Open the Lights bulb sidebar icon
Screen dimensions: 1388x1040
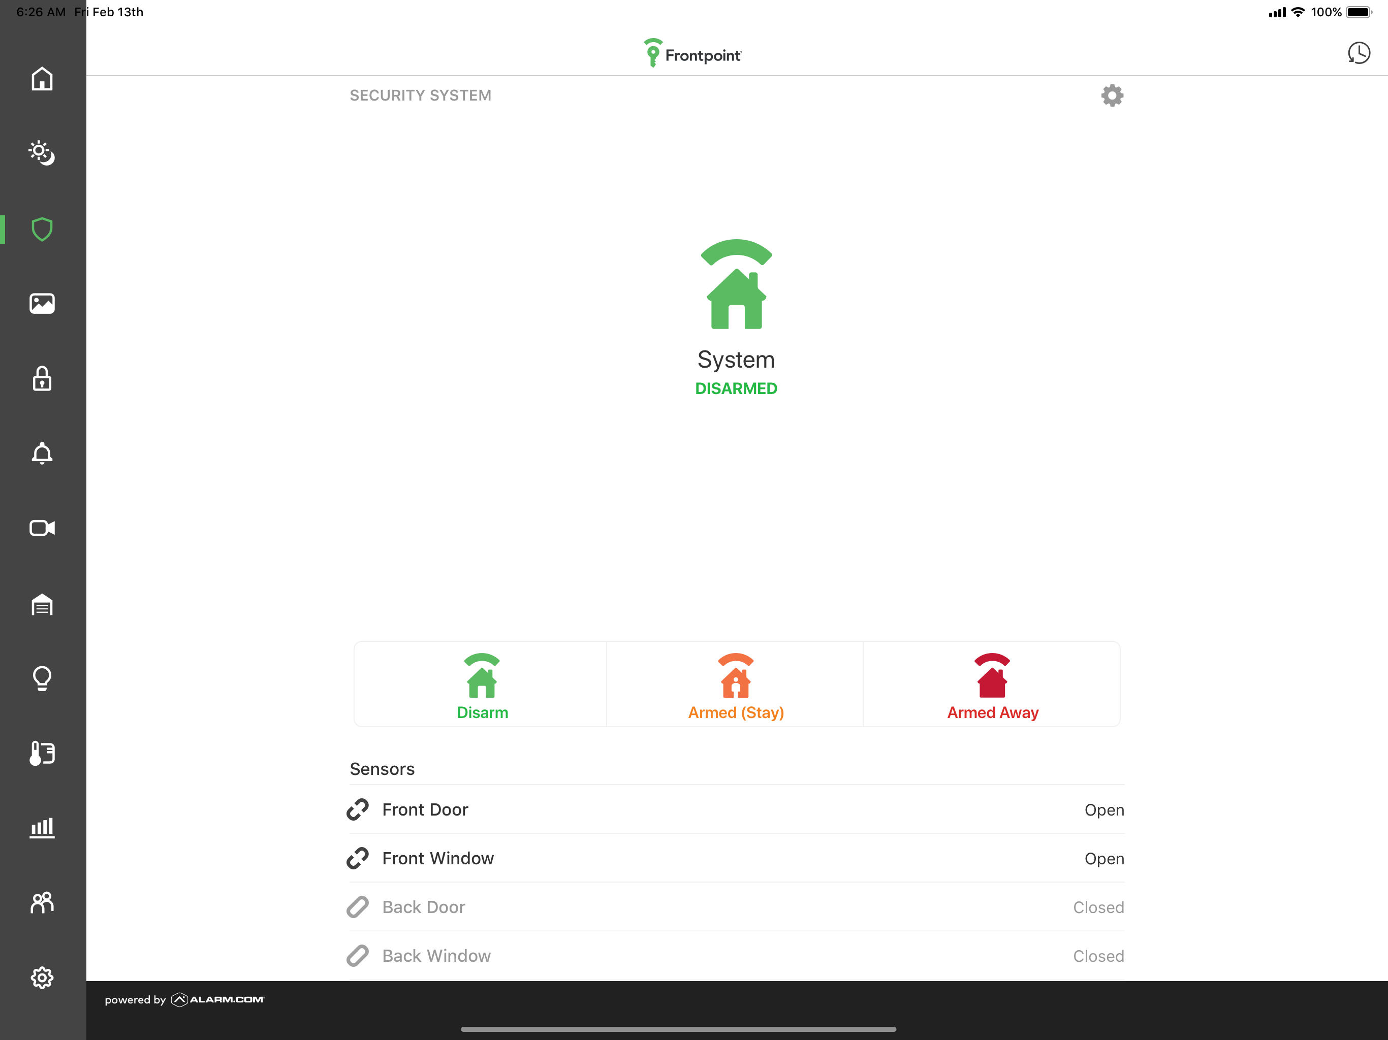tap(42, 679)
